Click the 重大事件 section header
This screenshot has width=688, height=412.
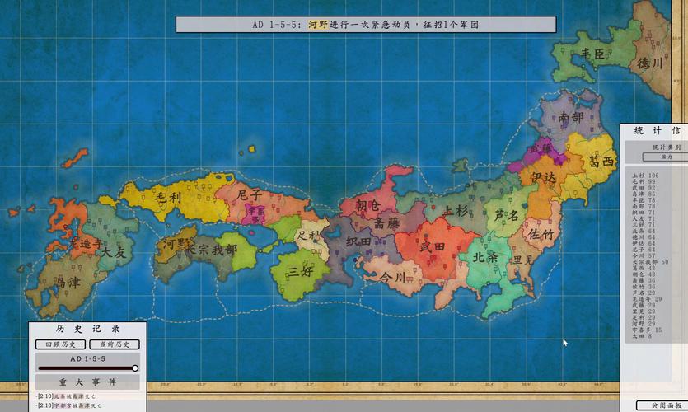tap(88, 382)
